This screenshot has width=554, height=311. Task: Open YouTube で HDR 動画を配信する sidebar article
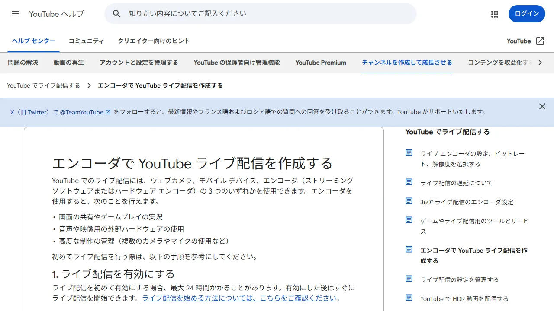click(464, 298)
